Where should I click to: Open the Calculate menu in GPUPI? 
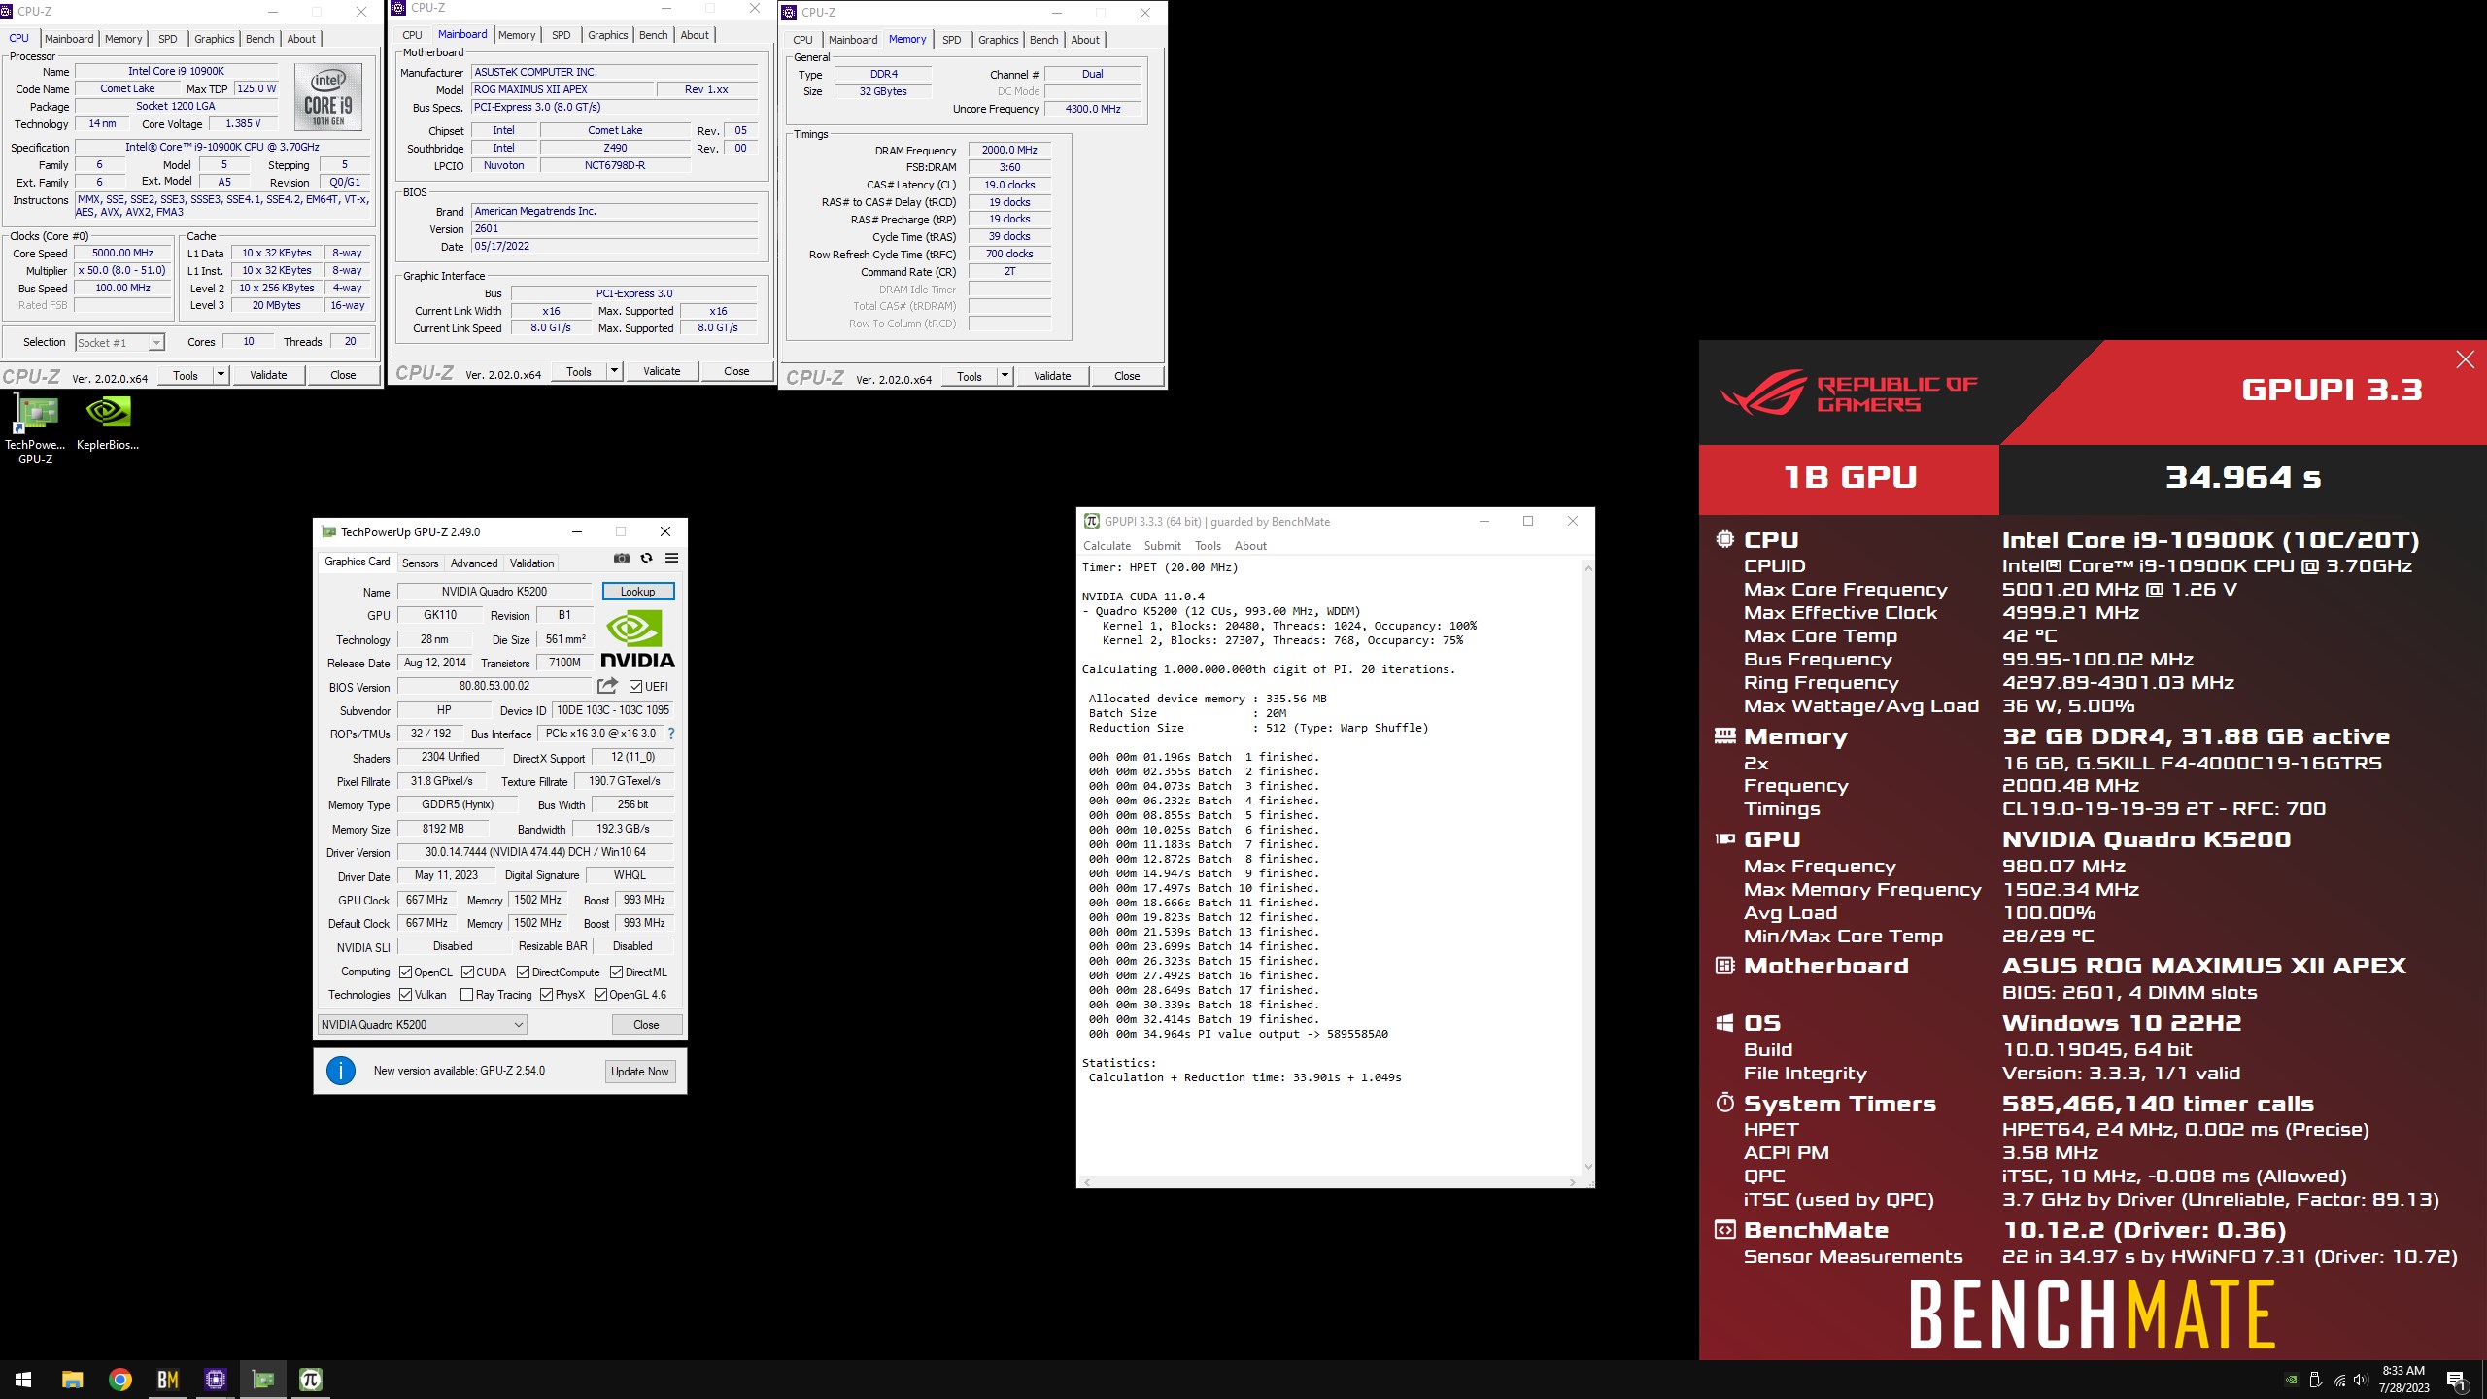pyautogui.click(x=1107, y=545)
